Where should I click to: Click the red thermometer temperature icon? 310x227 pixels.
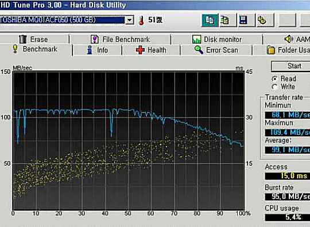(x=141, y=21)
